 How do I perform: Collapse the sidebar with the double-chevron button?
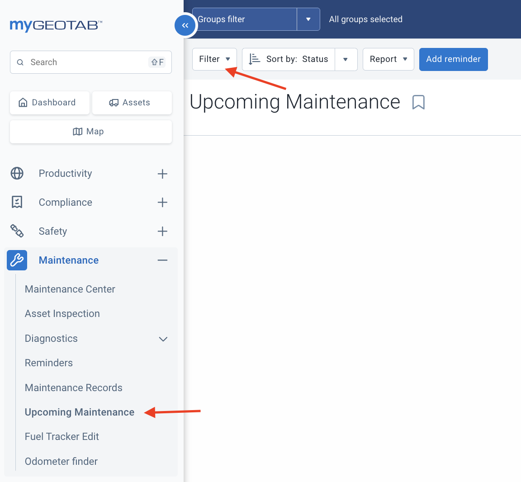click(185, 25)
